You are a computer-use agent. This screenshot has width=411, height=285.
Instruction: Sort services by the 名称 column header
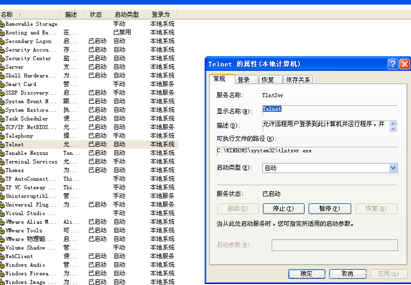point(30,14)
